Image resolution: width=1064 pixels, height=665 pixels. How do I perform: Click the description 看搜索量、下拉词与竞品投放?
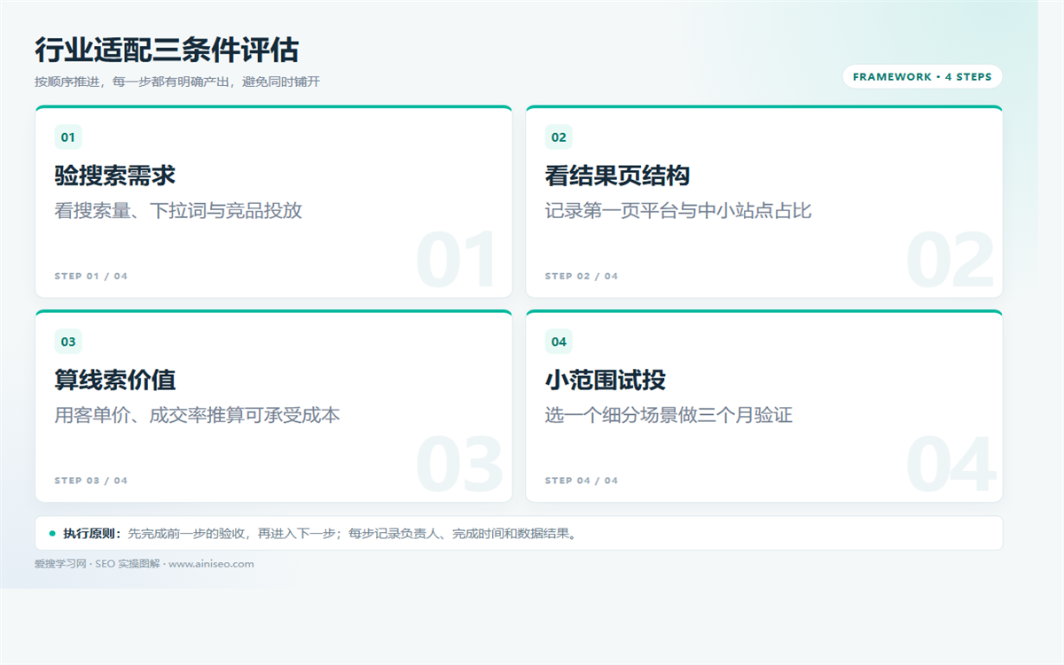(x=178, y=211)
